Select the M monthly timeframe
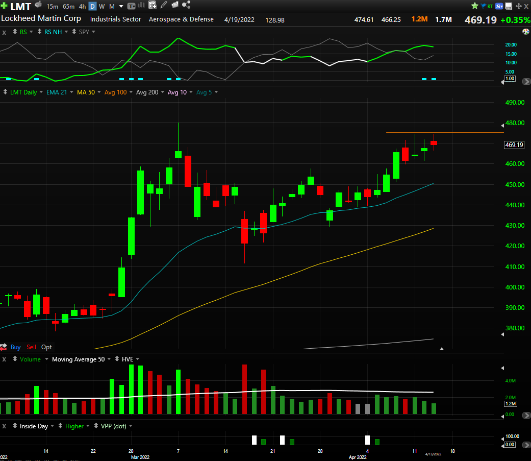This screenshot has height=461, width=531. coord(112,7)
